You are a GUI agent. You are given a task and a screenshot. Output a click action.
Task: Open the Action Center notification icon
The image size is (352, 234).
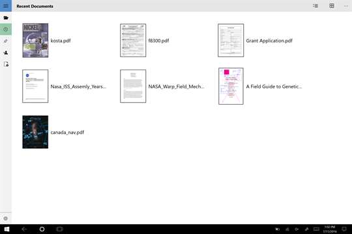pos(344,229)
